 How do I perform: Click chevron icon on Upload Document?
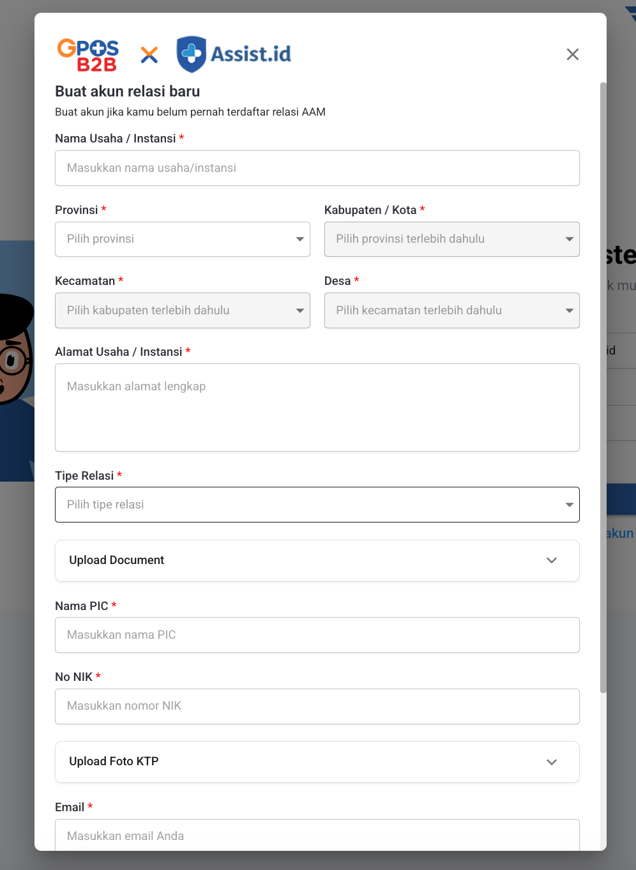(x=552, y=560)
